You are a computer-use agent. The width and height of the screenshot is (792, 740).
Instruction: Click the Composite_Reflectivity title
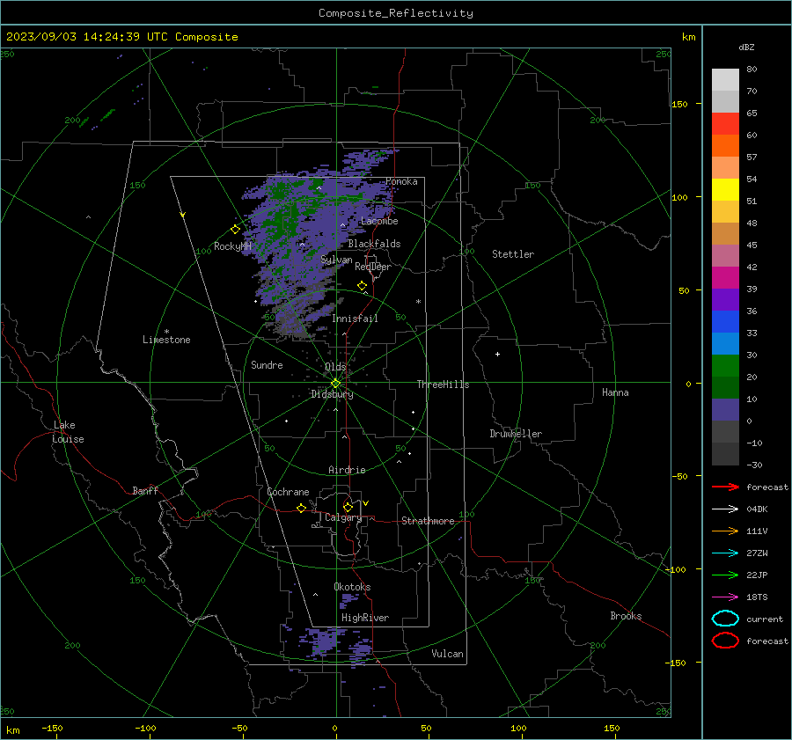coord(396,13)
